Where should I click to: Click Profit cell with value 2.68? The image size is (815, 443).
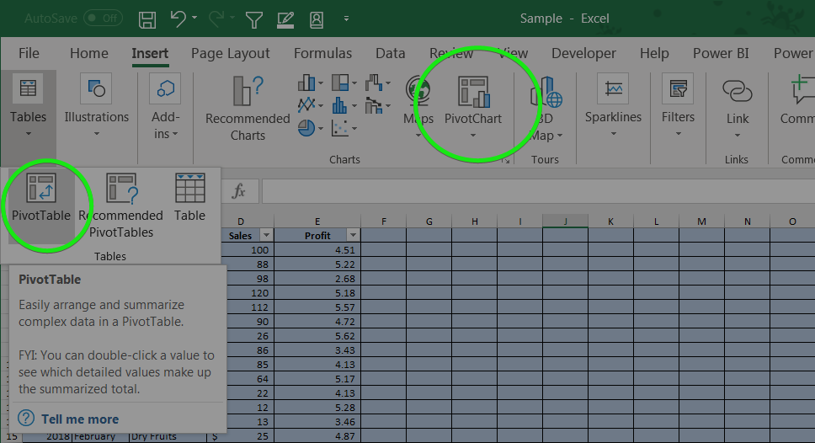[317, 279]
